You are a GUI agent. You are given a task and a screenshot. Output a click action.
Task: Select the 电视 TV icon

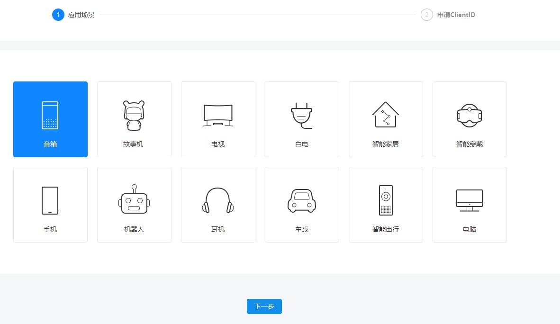pos(218,115)
